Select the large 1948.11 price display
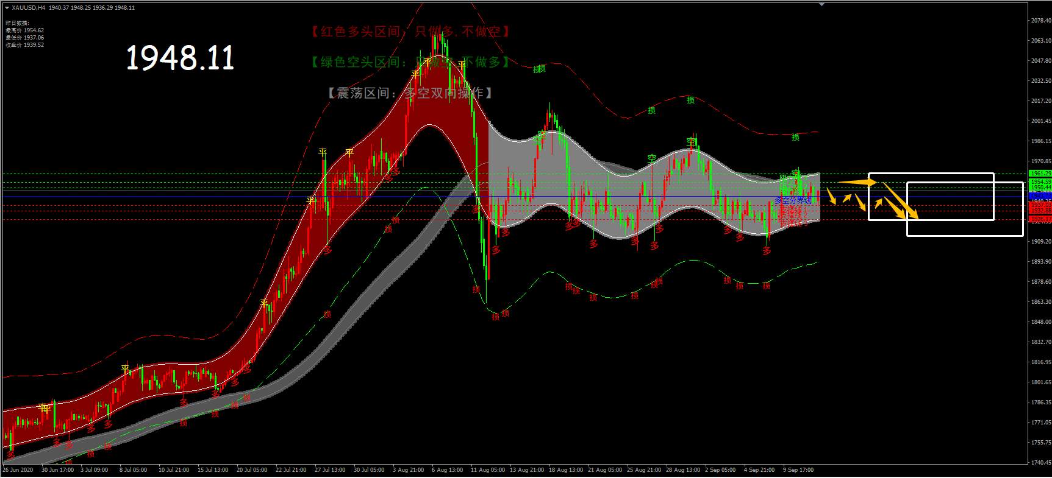Screen dimensions: 1052x478 (x=181, y=58)
